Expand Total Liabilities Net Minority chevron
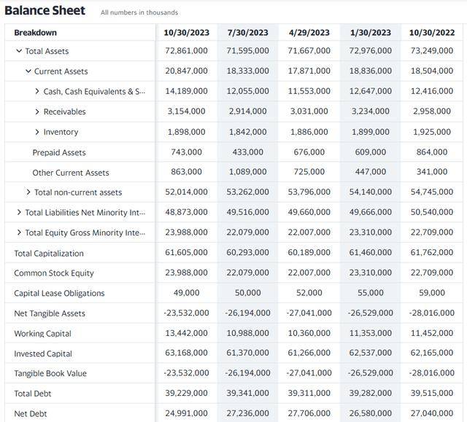The image size is (467, 422). click(x=19, y=212)
